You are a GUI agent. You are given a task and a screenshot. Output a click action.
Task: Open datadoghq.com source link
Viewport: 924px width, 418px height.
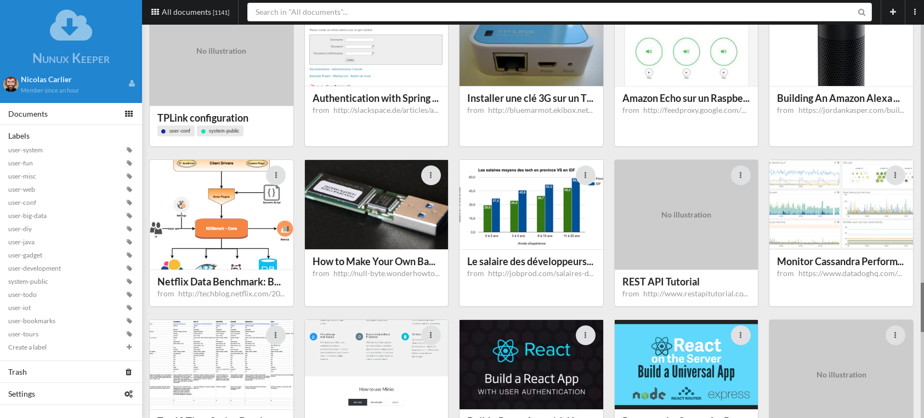click(850, 273)
